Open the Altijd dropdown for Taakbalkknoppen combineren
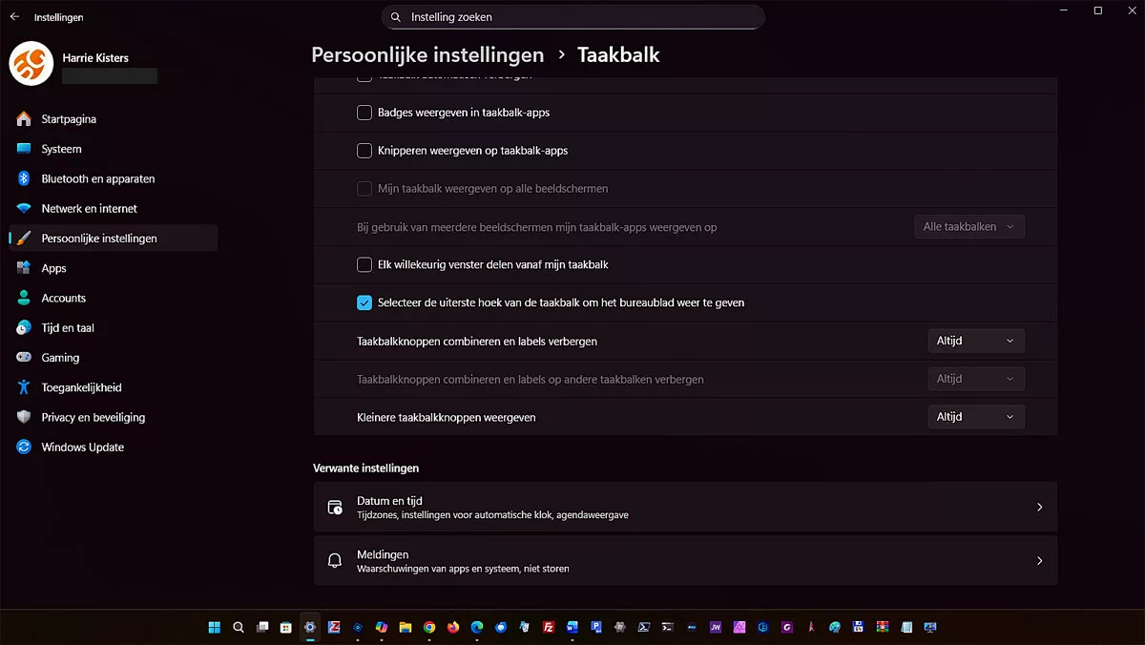The image size is (1145, 645). click(975, 341)
